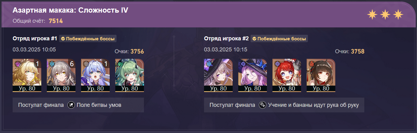417x133 pixels.
Task: Select the gray-haired character with eidolon 6
Action: tap(61, 75)
